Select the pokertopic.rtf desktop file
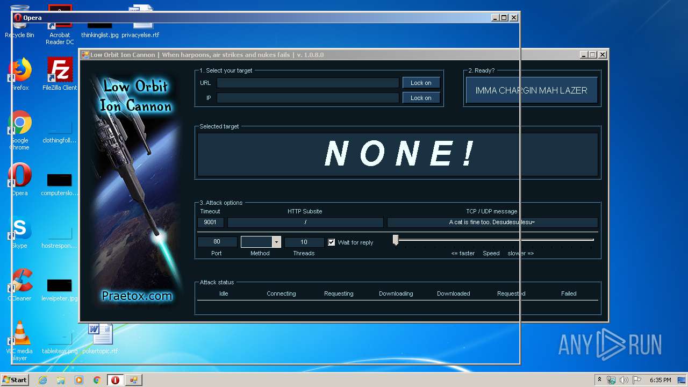Screen dimensions: 688x387 pos(100,339)
